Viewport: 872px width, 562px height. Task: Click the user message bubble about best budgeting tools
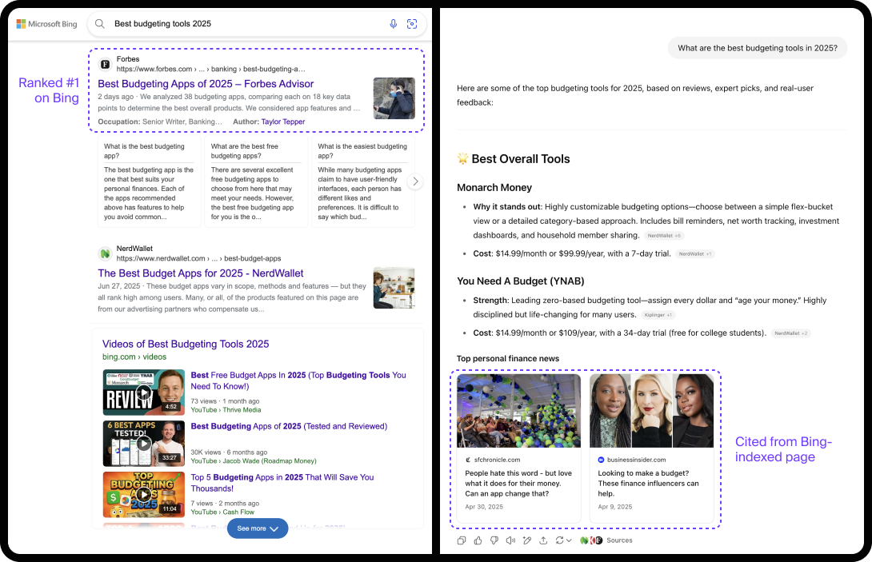coord(758,48)
